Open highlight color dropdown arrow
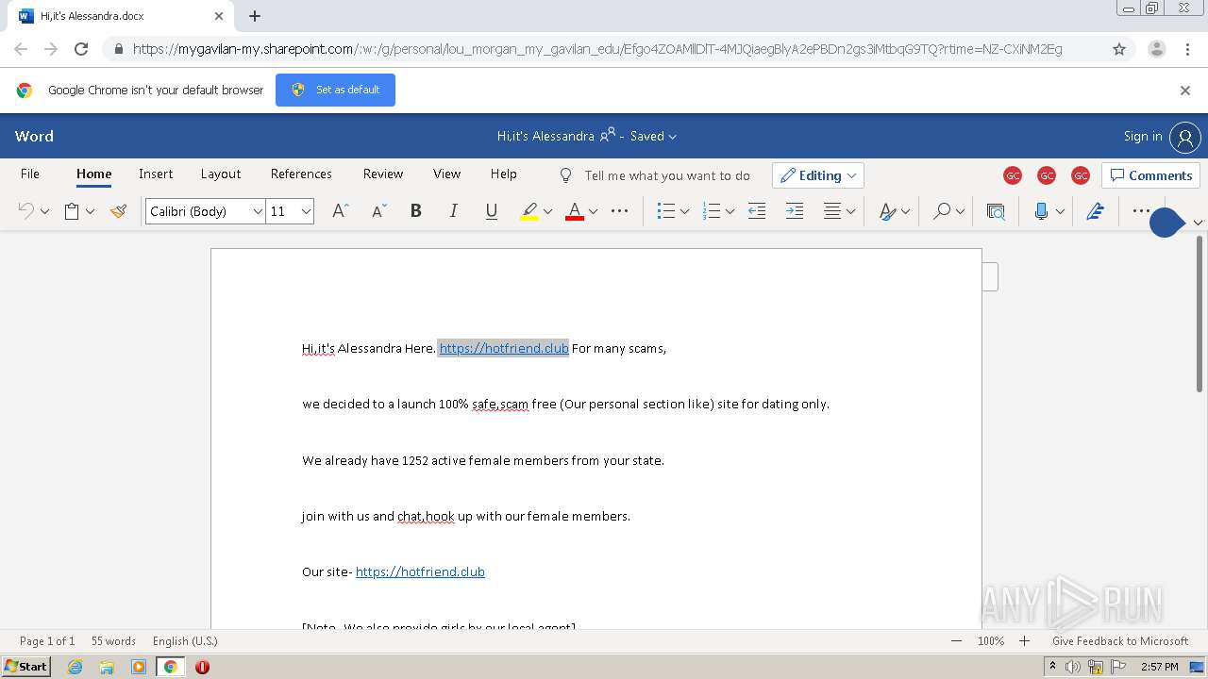This screenshot has height=679, width=1208. tap(547, 211)
